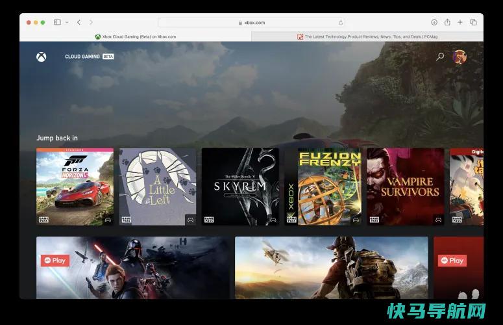
Task: Click the Xbox logo icon
Action: 41,57
